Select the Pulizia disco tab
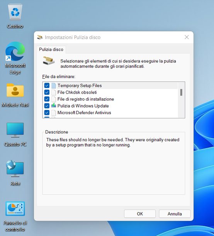The height and width of the screenshot is (236, 214). 51,49
